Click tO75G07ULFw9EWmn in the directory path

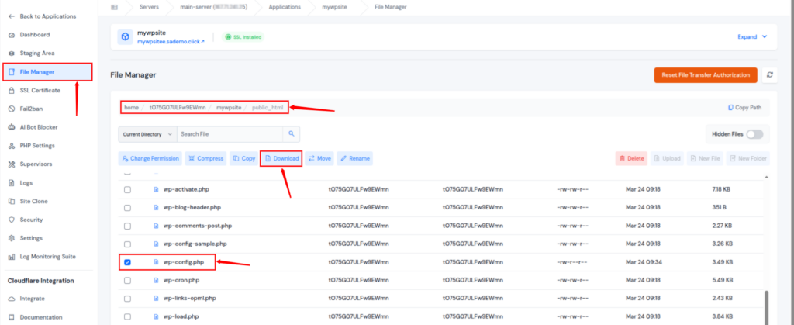(x=178, y=107)
